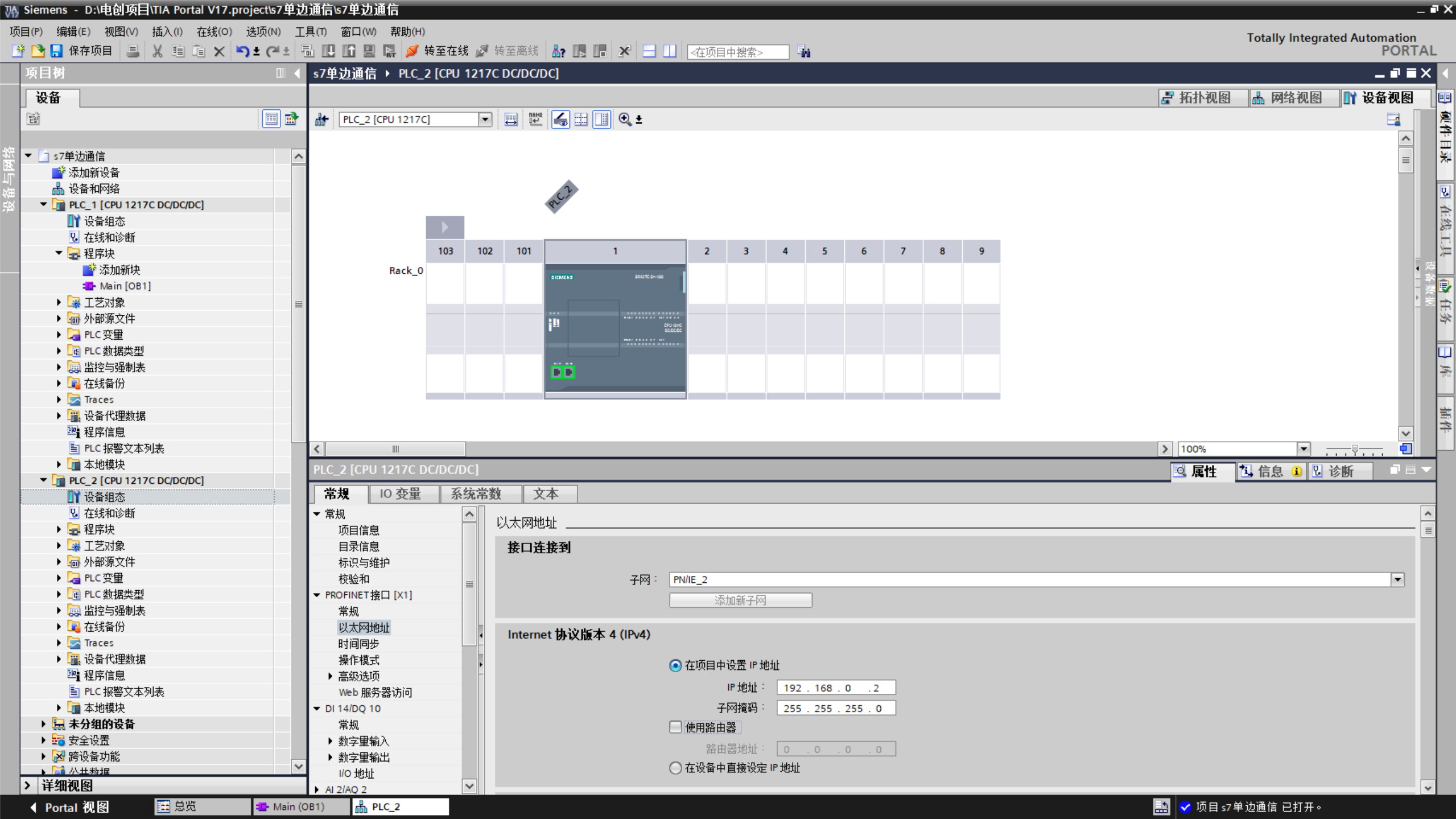Open the Online (在线) menu
This screenshot has width=1456, height=819.
[x=214, y=31]
